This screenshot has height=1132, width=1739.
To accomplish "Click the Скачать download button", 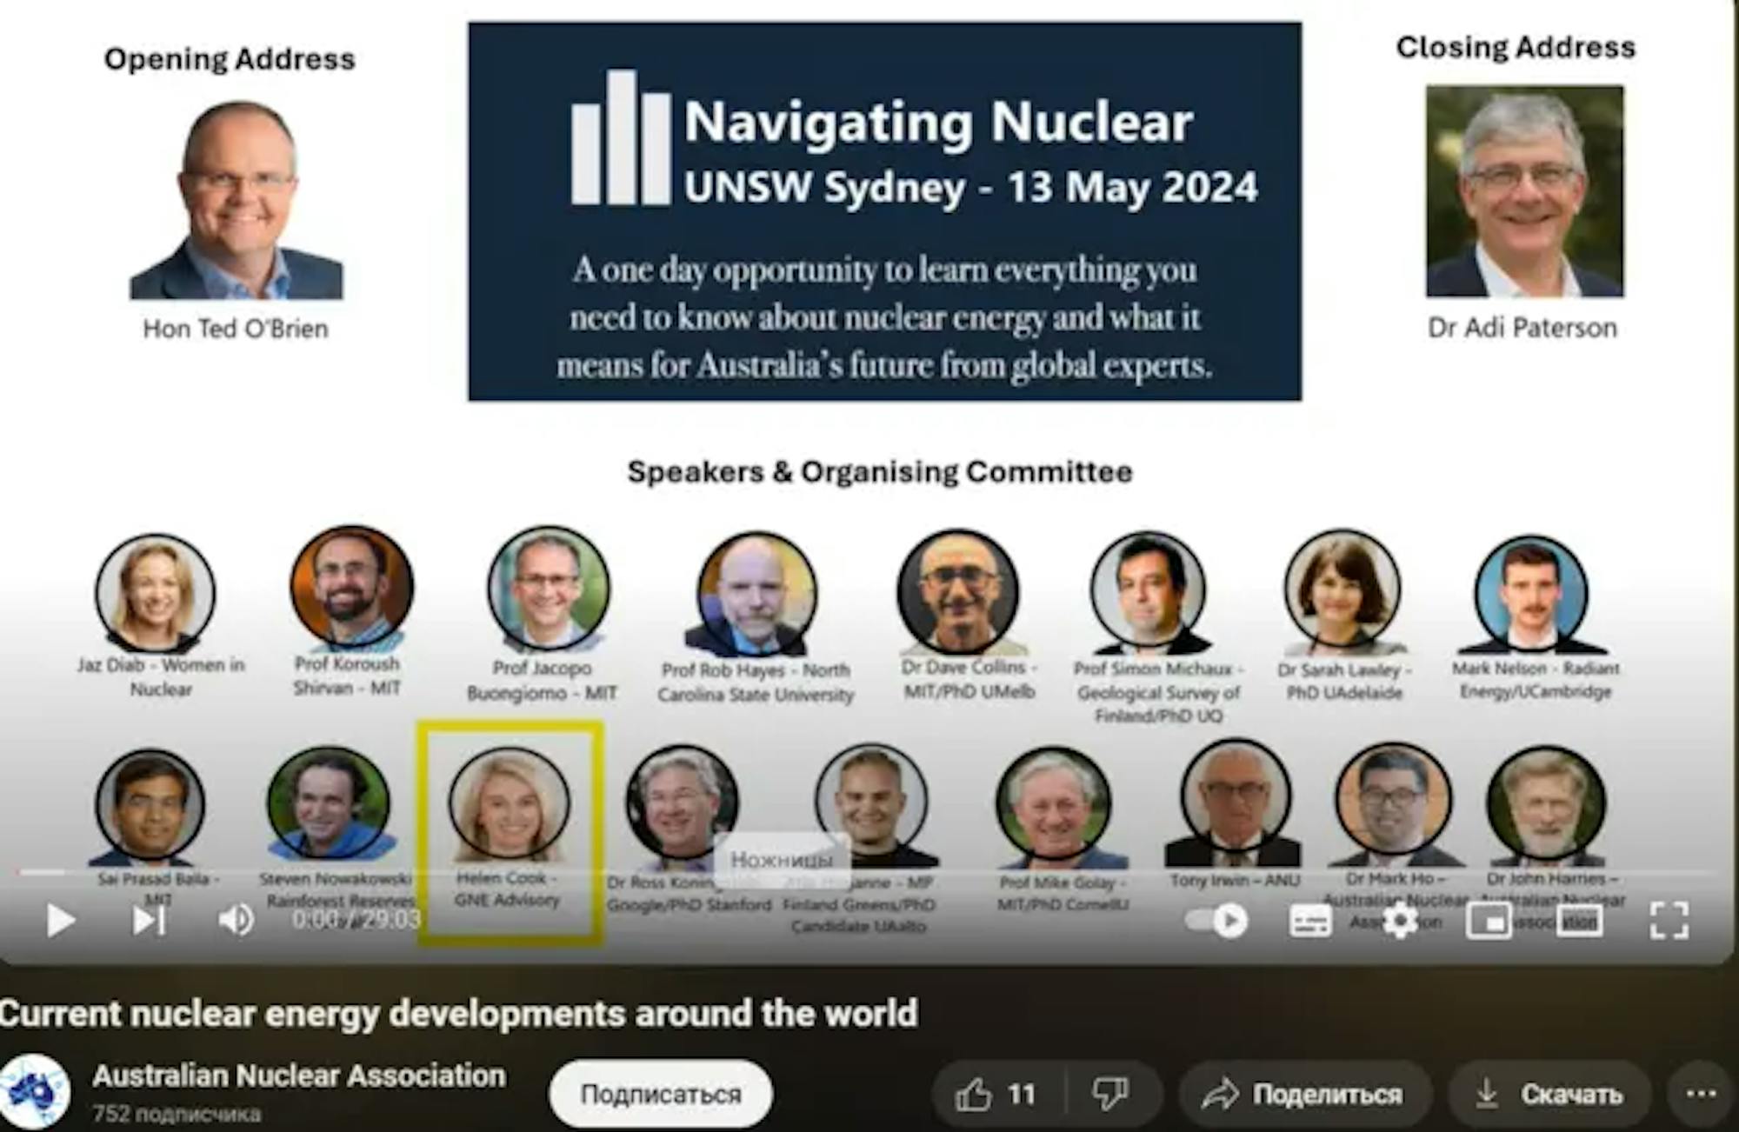I will pyautogui.click(x=1550, y=1094).
